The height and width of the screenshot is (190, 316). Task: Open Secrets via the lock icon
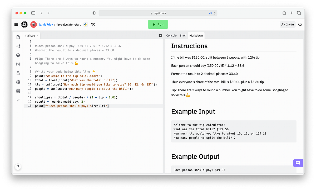pyautogui.click(x=18, y=73)
